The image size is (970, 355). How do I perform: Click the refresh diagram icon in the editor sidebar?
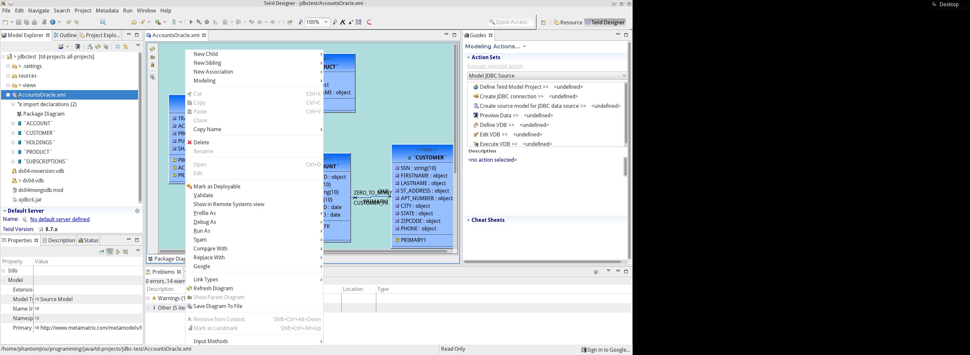pyautogui.click(x=153, y=49)
